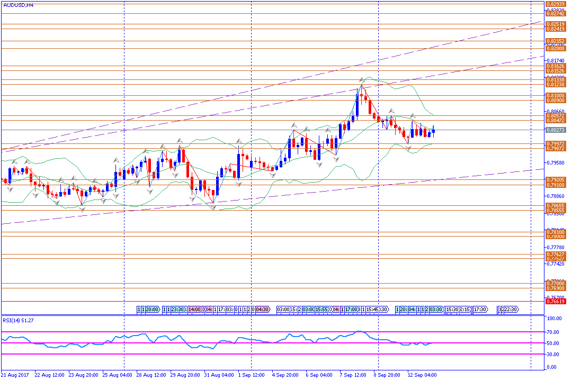Click the 0.81000 level price tag
The height and width of the screenshot is (381, 572).
555,95
